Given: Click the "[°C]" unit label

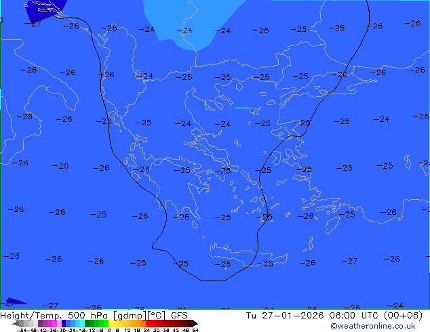Looking at the screenshot, I should point(157,316).
